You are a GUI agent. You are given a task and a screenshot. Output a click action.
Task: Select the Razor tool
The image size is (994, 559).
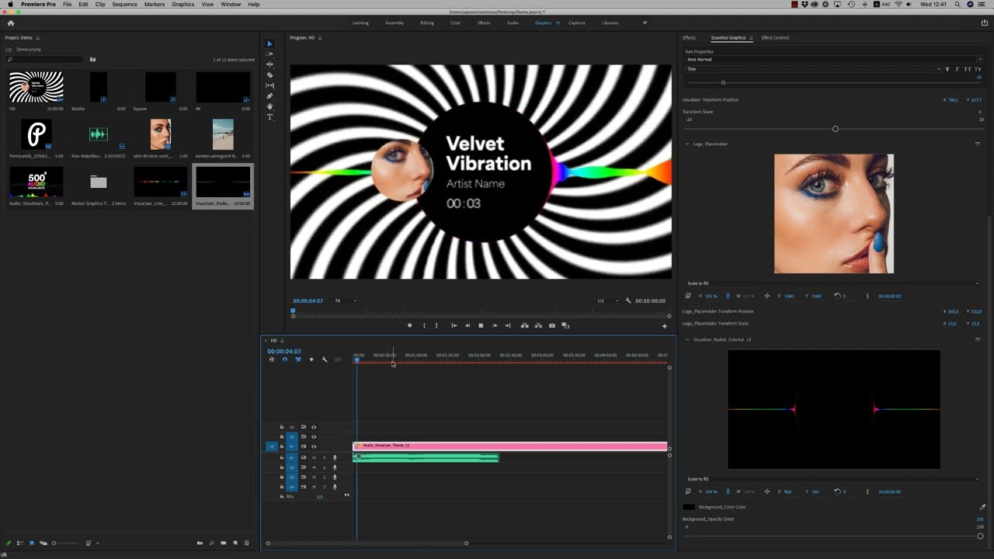[x=269, y=75]
